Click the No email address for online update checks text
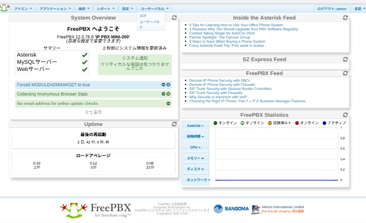The width and height of the screenshot is (366, 223). click(x=58, y=103)
